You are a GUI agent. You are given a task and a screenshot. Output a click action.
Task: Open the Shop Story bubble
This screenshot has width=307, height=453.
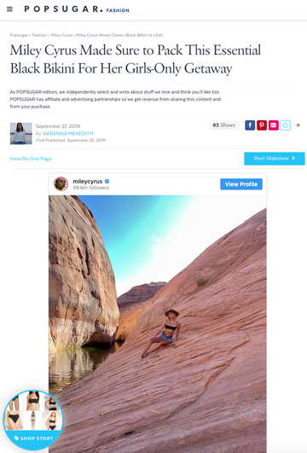click(x=32, y=420)
